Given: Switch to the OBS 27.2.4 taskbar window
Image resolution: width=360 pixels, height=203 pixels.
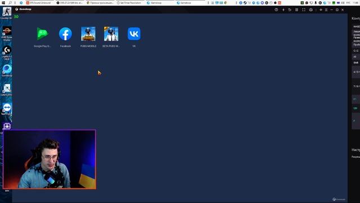Looking at the screenshot, I should coord(70,3).
